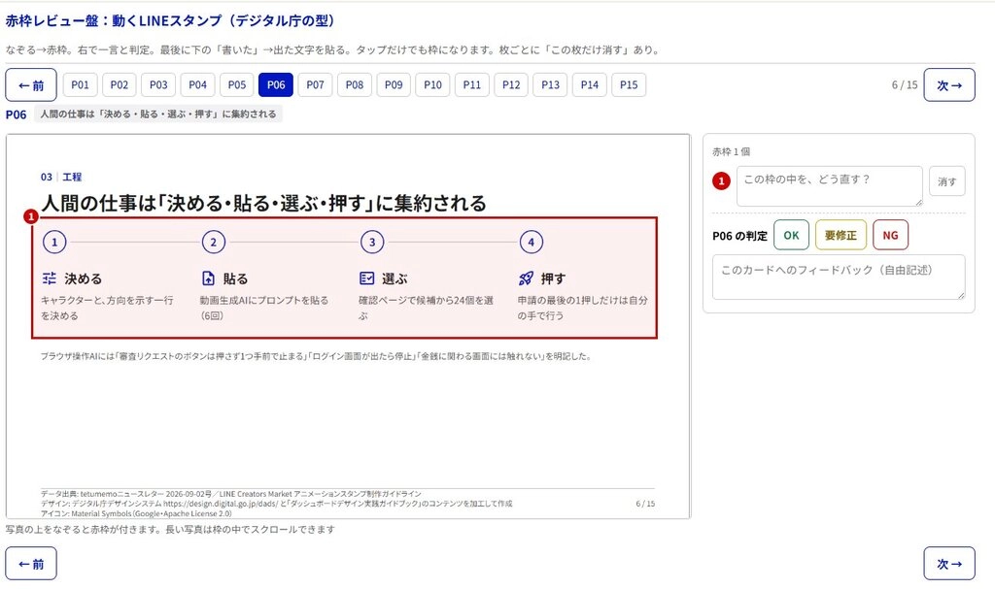Image resolution: width=995 pixels, height=589 pixels.
Task: Click the description 確認ページで候補から24個を選ぶ
Action: 426,308
